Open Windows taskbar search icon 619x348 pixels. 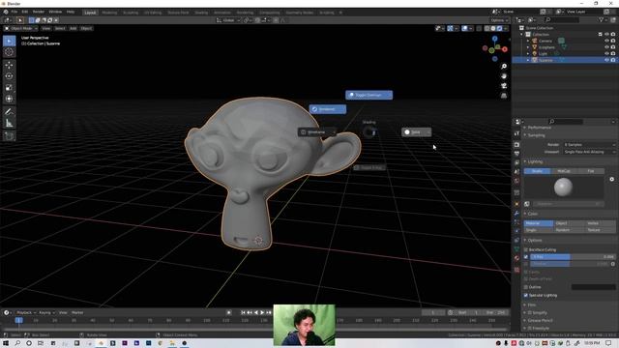coord(17,343)
